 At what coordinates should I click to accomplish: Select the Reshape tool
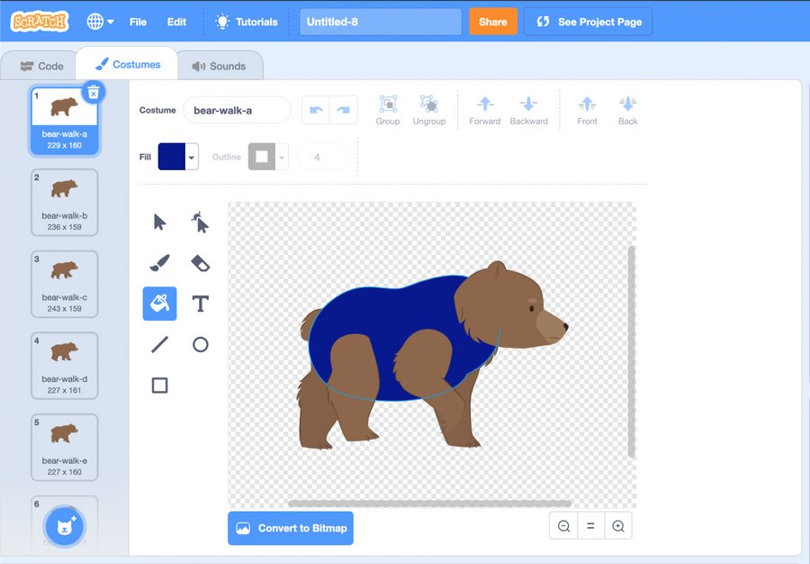point(200,223)
